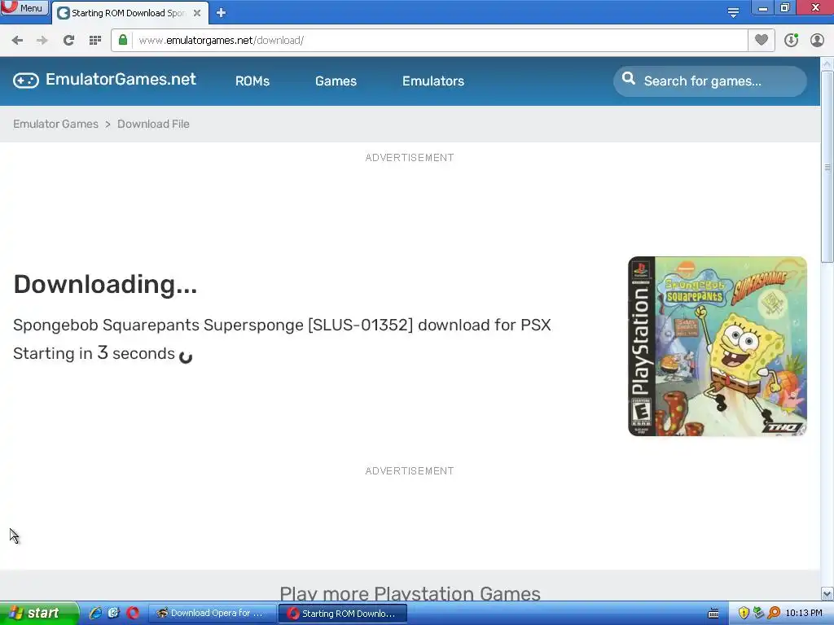
Task: Launch Internet Explorer from quick launch
Action: point(95,613)
